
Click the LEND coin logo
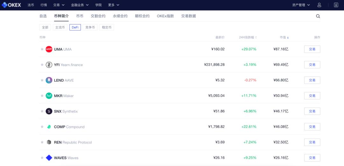49,80
